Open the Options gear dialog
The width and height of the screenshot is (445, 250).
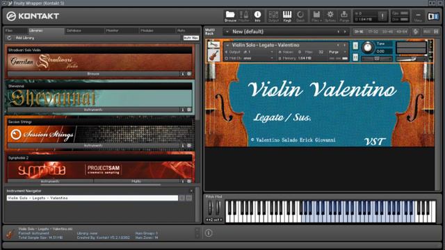tap(330, 16)
